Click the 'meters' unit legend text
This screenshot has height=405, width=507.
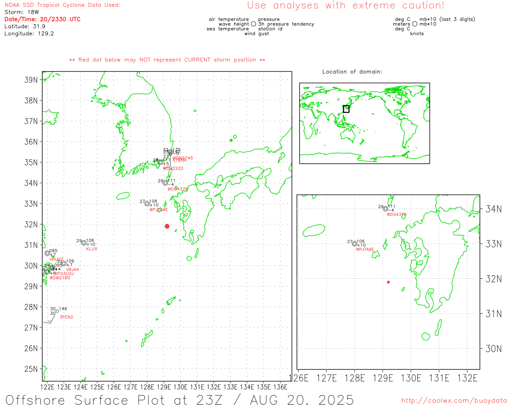click(402, 24)
